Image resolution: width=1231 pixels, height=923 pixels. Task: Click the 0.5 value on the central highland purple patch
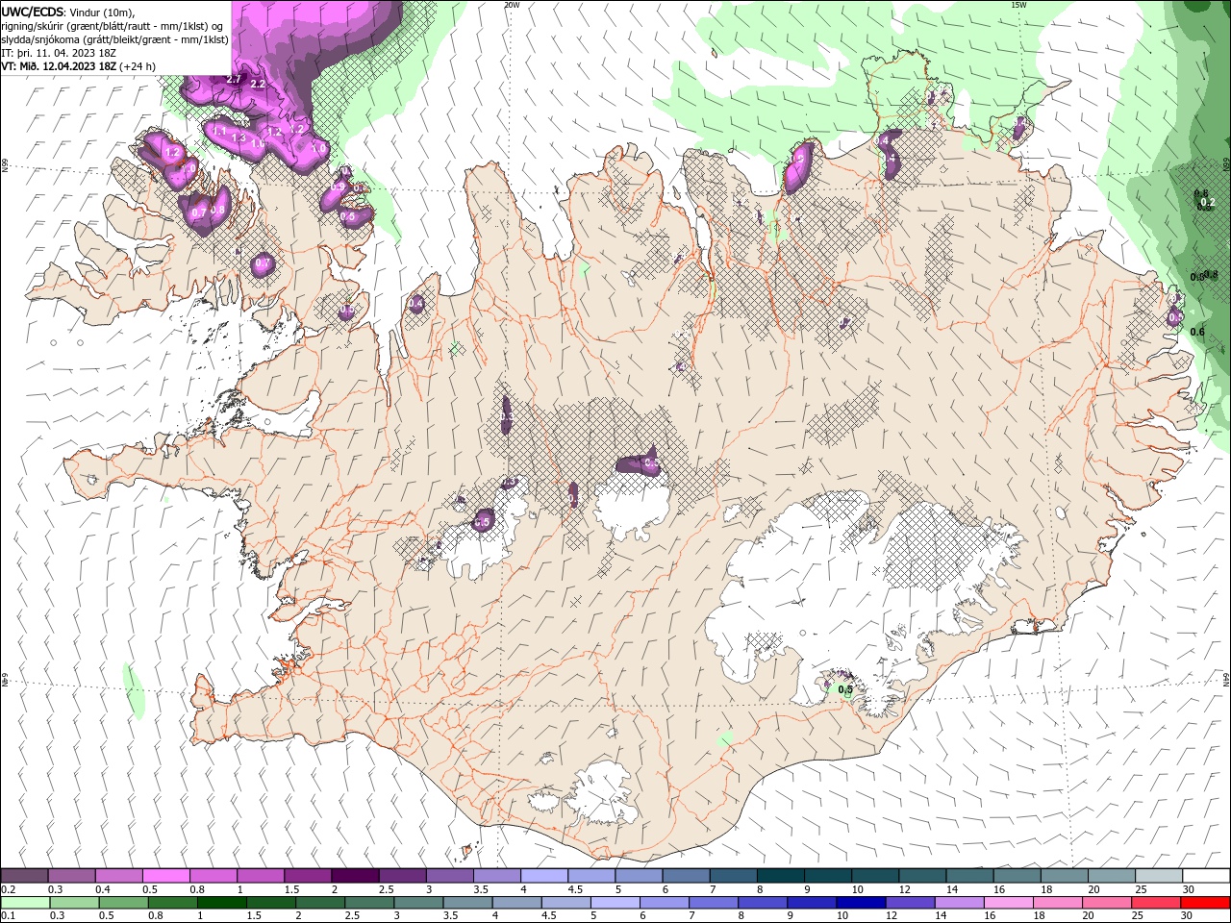tap(651, 464)
